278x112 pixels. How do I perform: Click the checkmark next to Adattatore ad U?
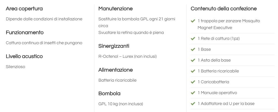[193, 104]
